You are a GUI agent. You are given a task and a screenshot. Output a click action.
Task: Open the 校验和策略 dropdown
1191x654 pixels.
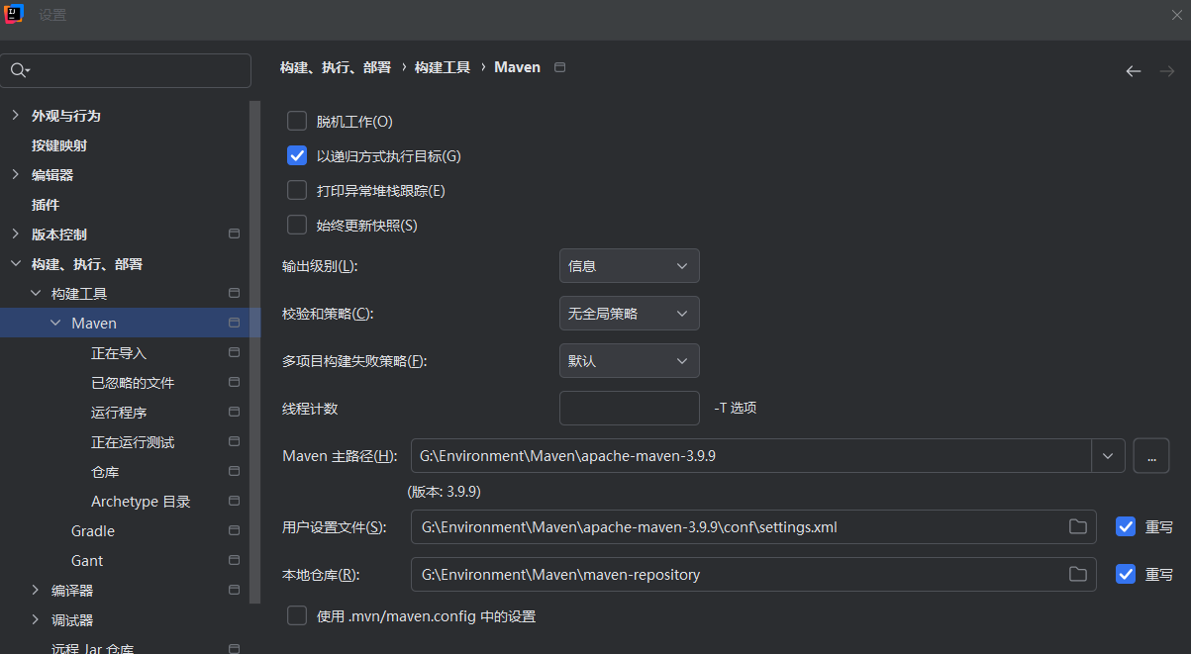click(629, 314)
